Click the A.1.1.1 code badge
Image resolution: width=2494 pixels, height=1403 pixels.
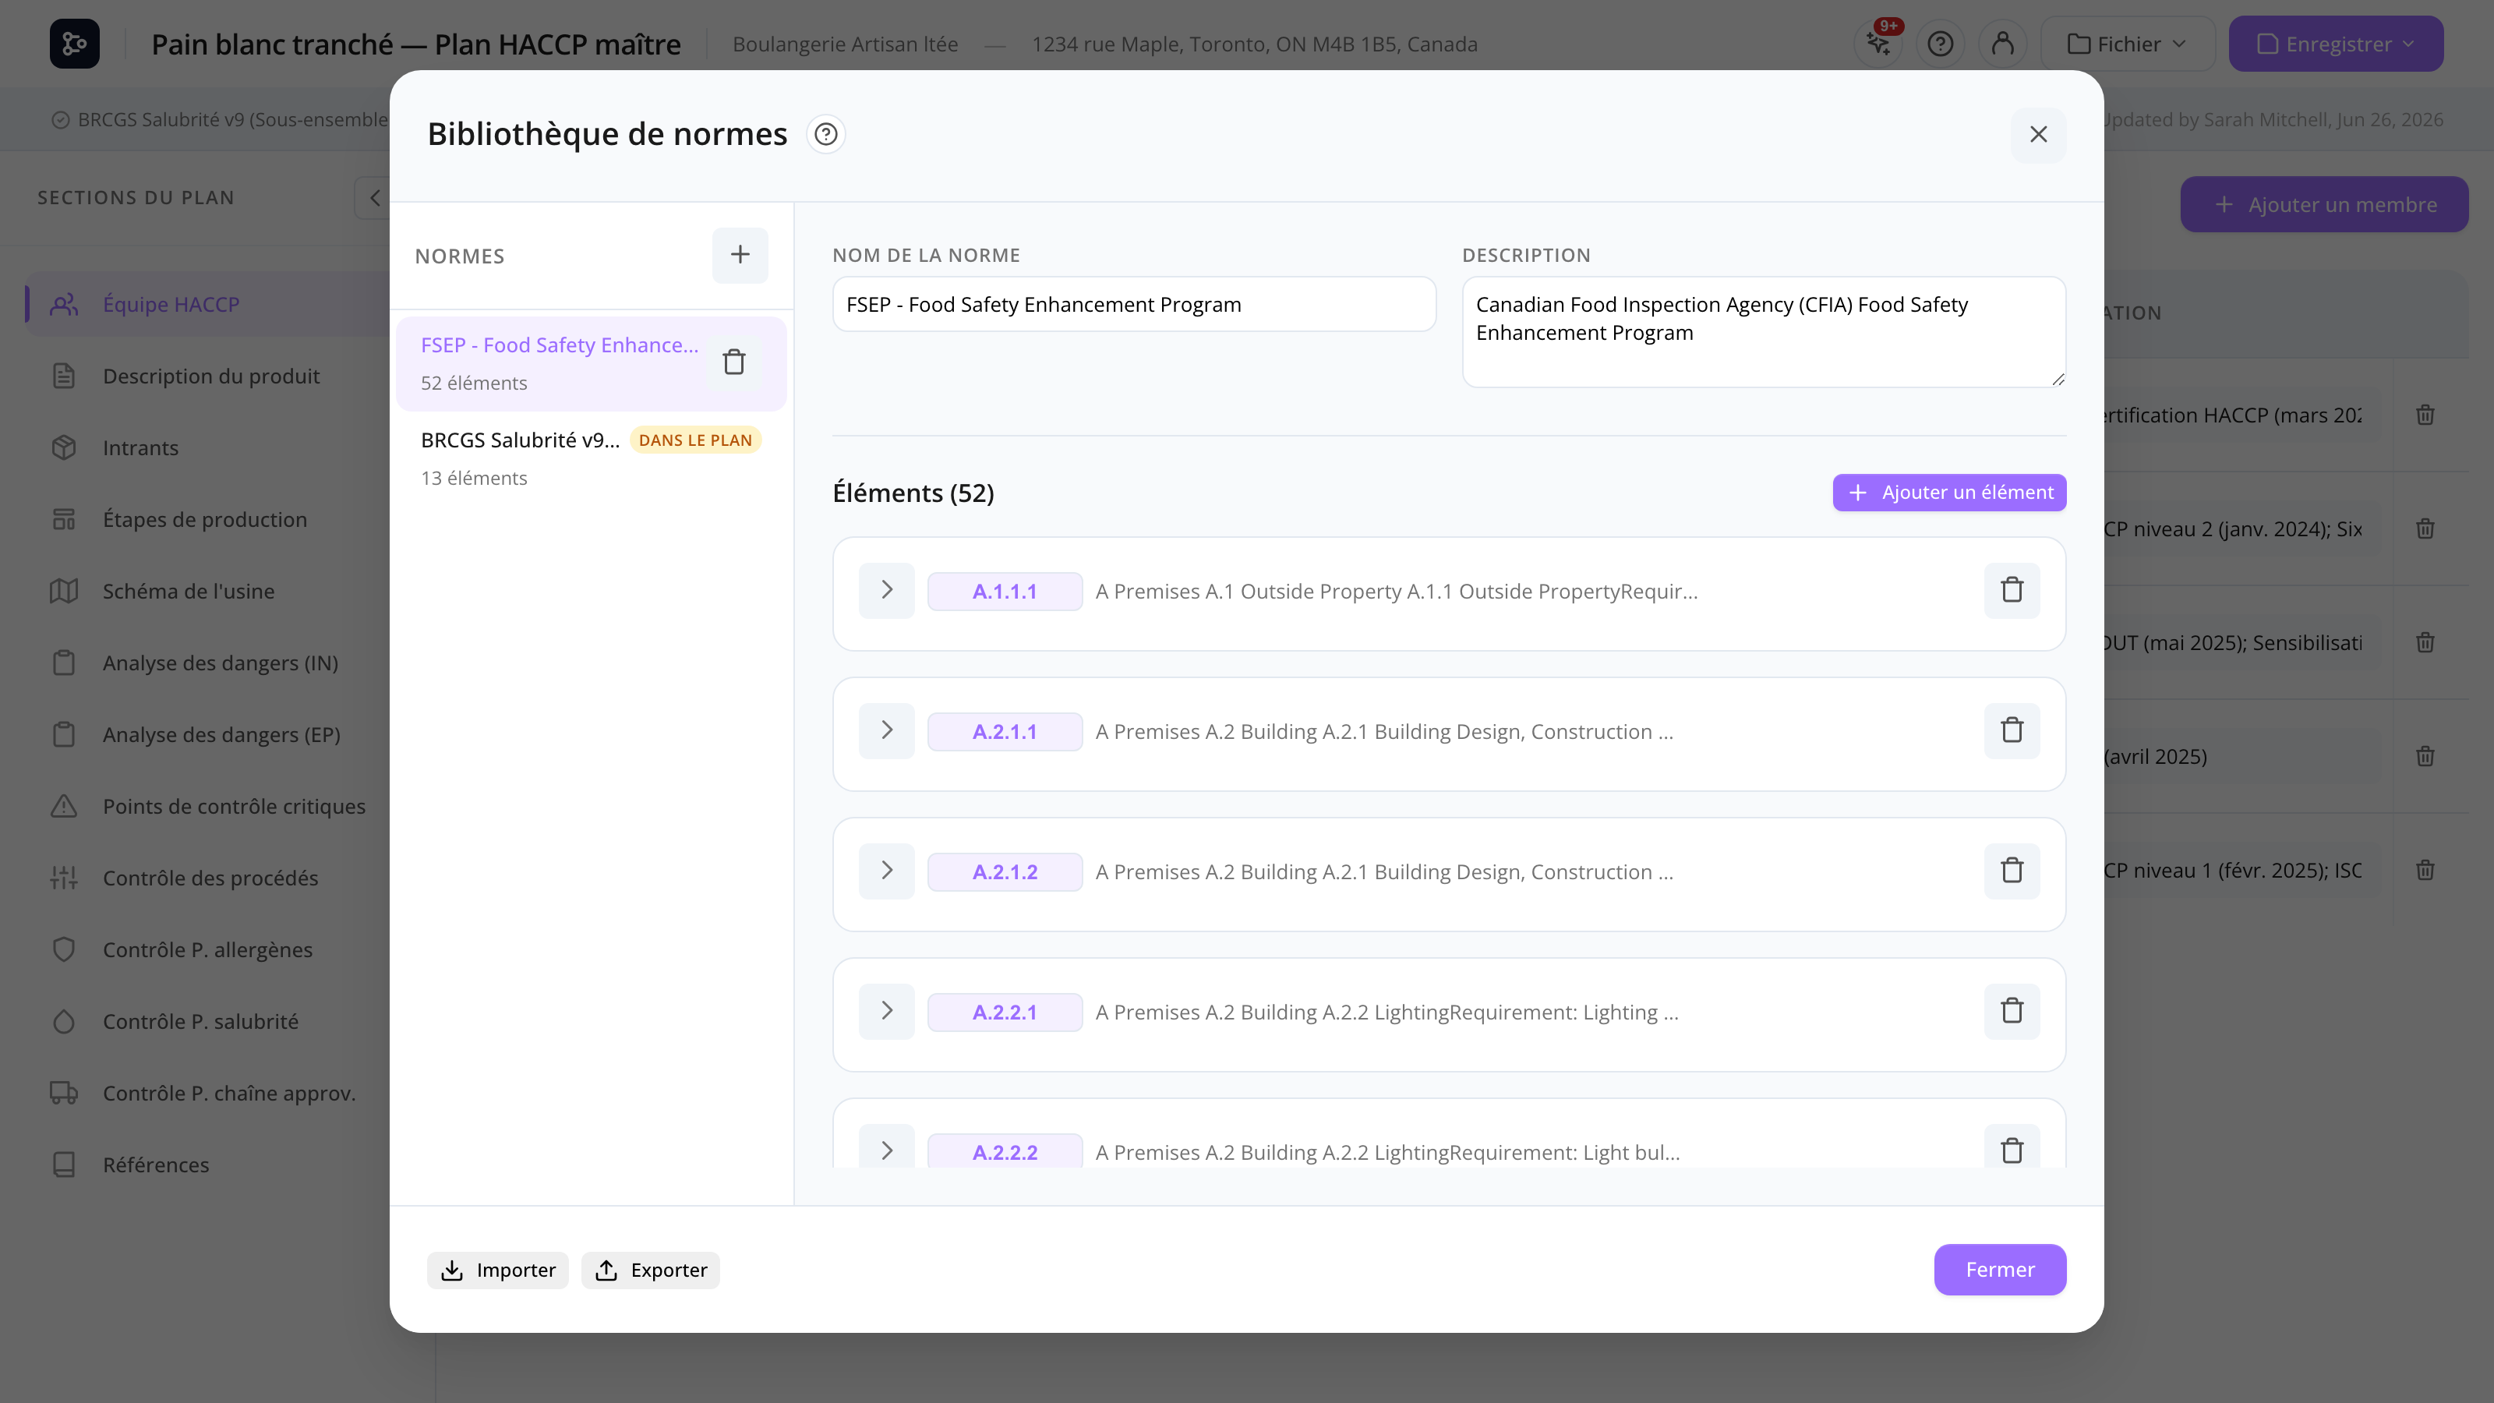click(1004, 591)
